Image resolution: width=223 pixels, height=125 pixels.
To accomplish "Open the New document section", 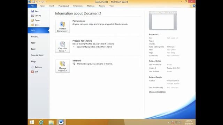I will (x=33, y=43).
